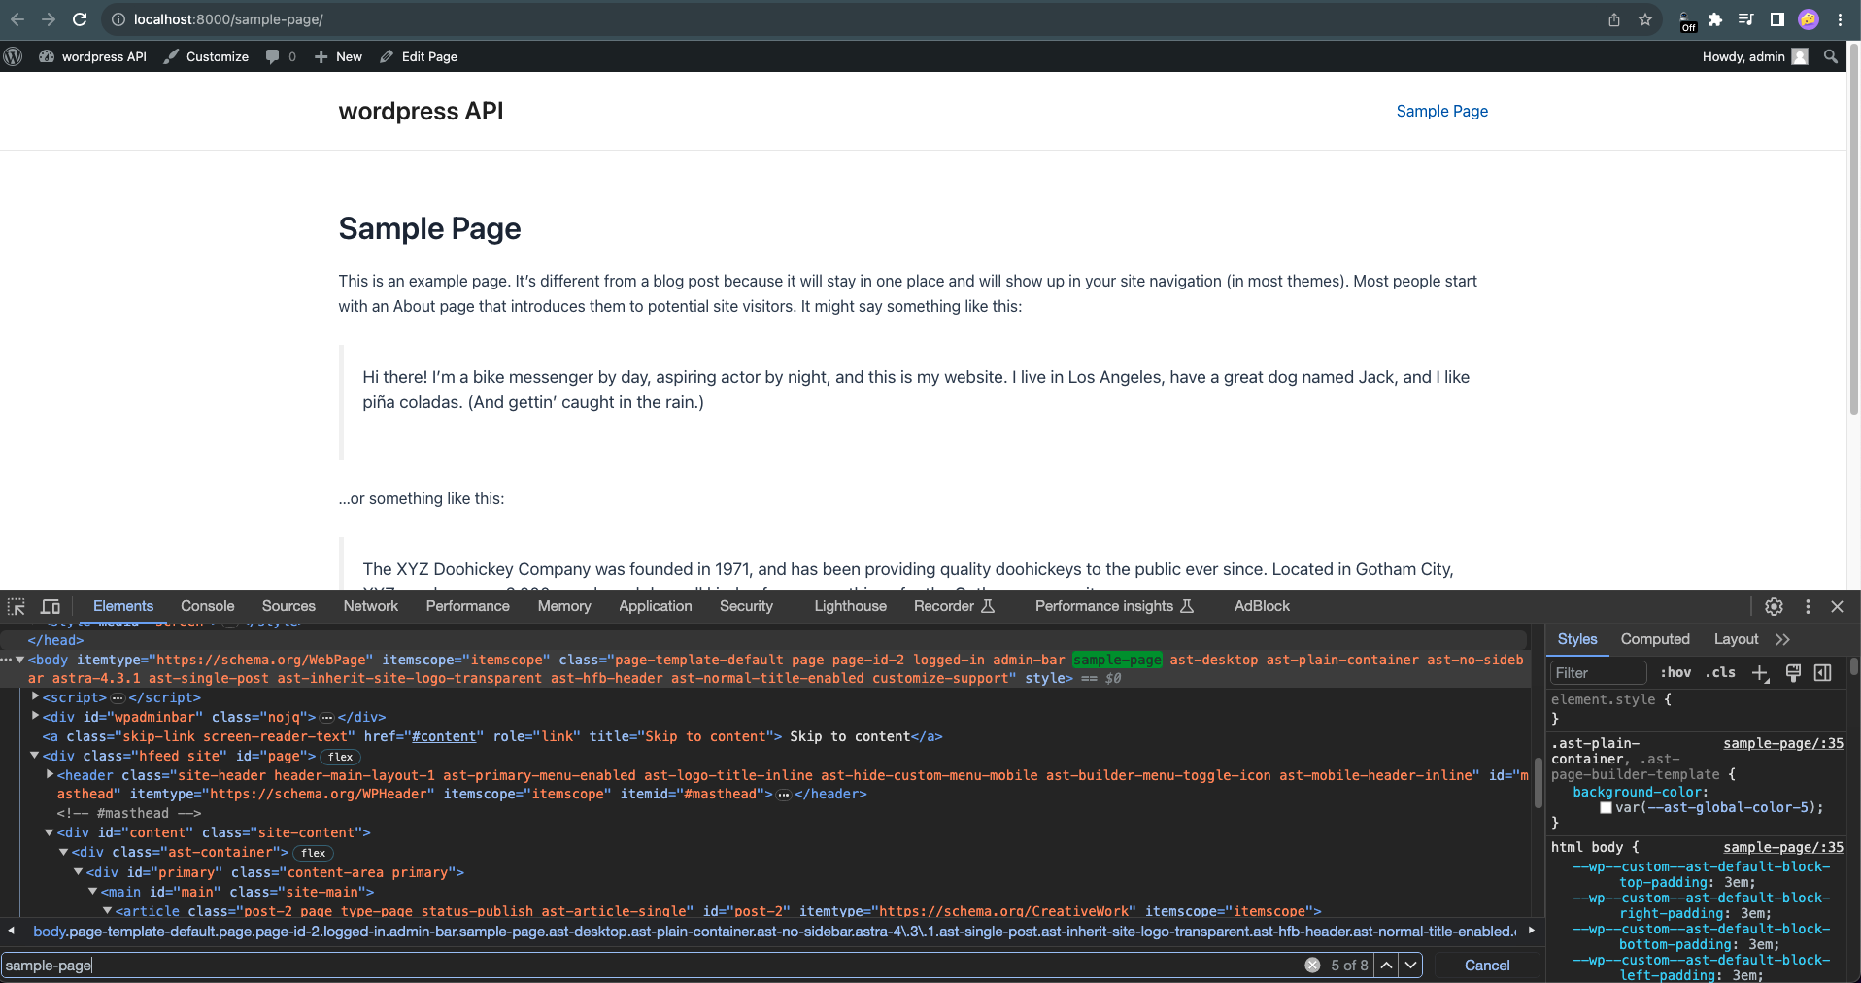This screenshot has height=983, width=1861.
Task: Collapse the div id content node
Action: 50,832
